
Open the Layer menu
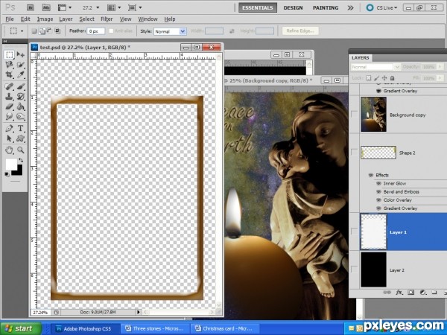(x=66, y=19)
